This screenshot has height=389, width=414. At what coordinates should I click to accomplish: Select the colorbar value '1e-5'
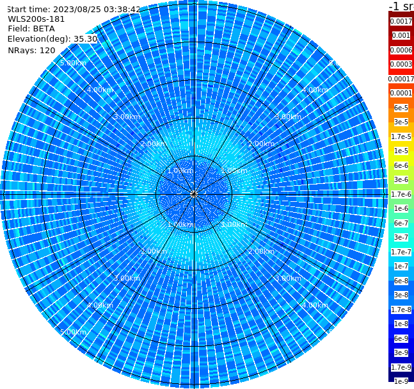[401, 151]
